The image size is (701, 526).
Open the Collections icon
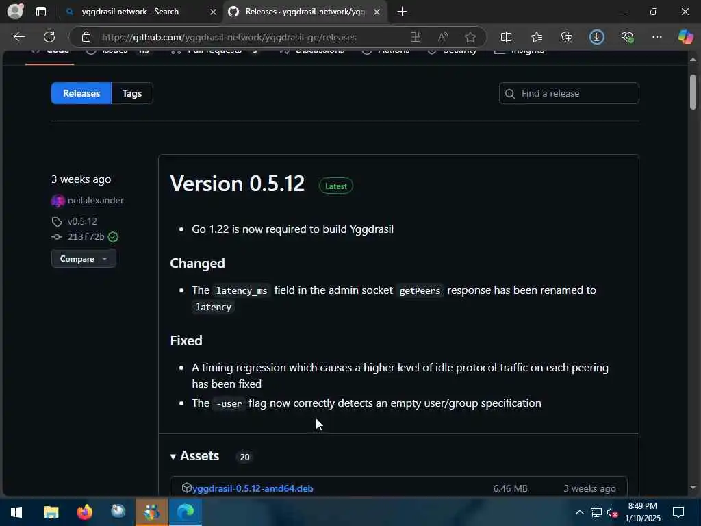(566, 37)
